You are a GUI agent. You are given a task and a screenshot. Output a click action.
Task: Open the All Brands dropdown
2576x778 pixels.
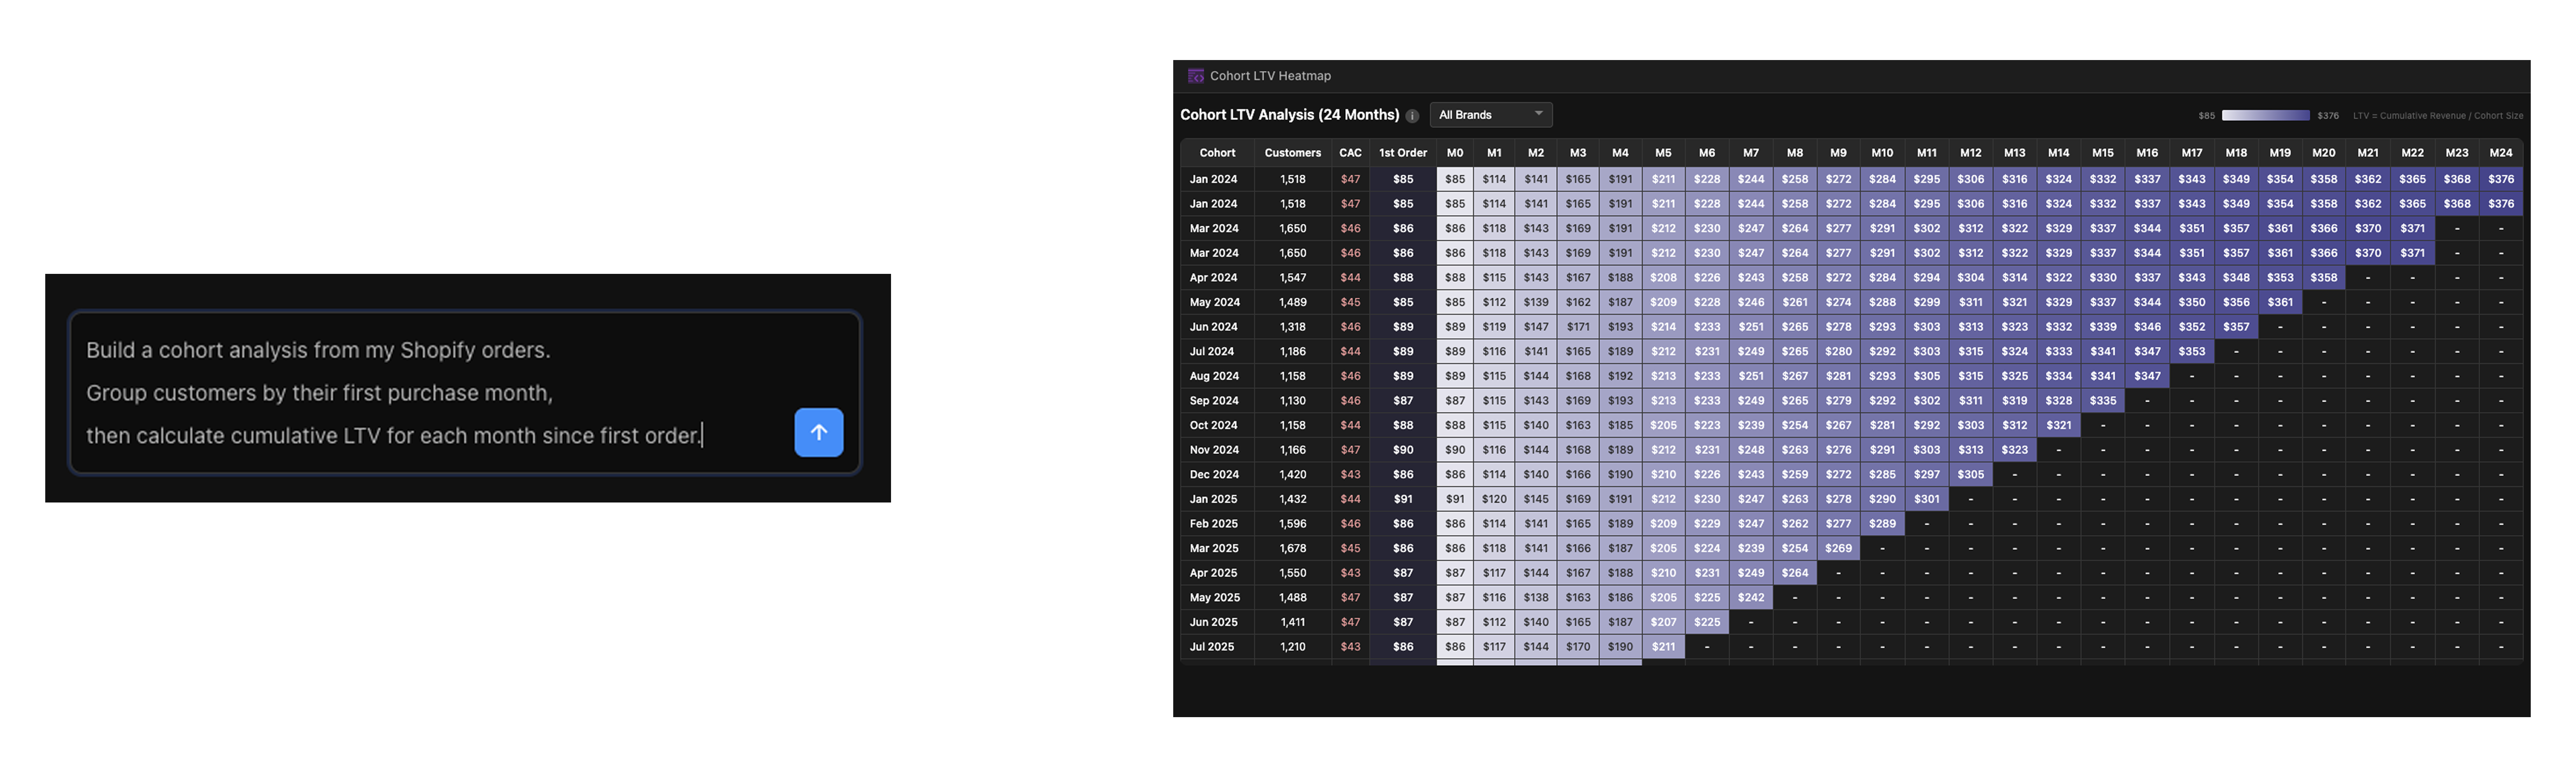coord(1490,114)
